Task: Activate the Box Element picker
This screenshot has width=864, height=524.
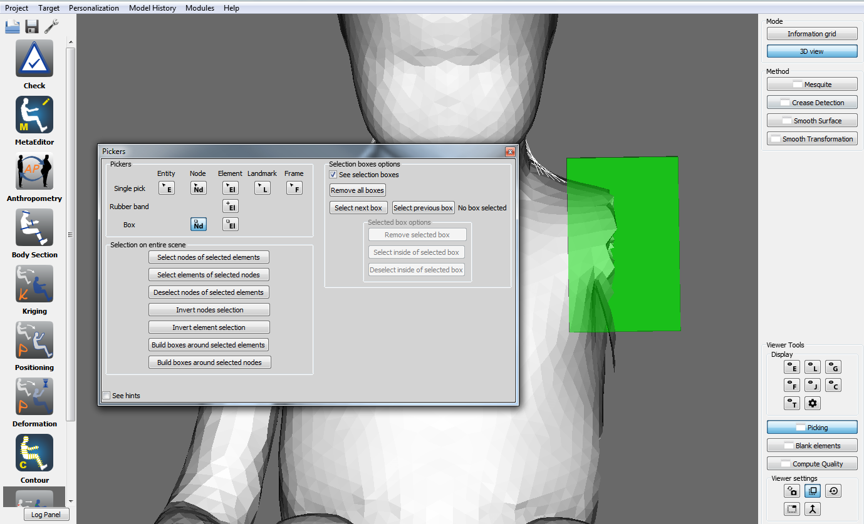Action: pos(230,224)
